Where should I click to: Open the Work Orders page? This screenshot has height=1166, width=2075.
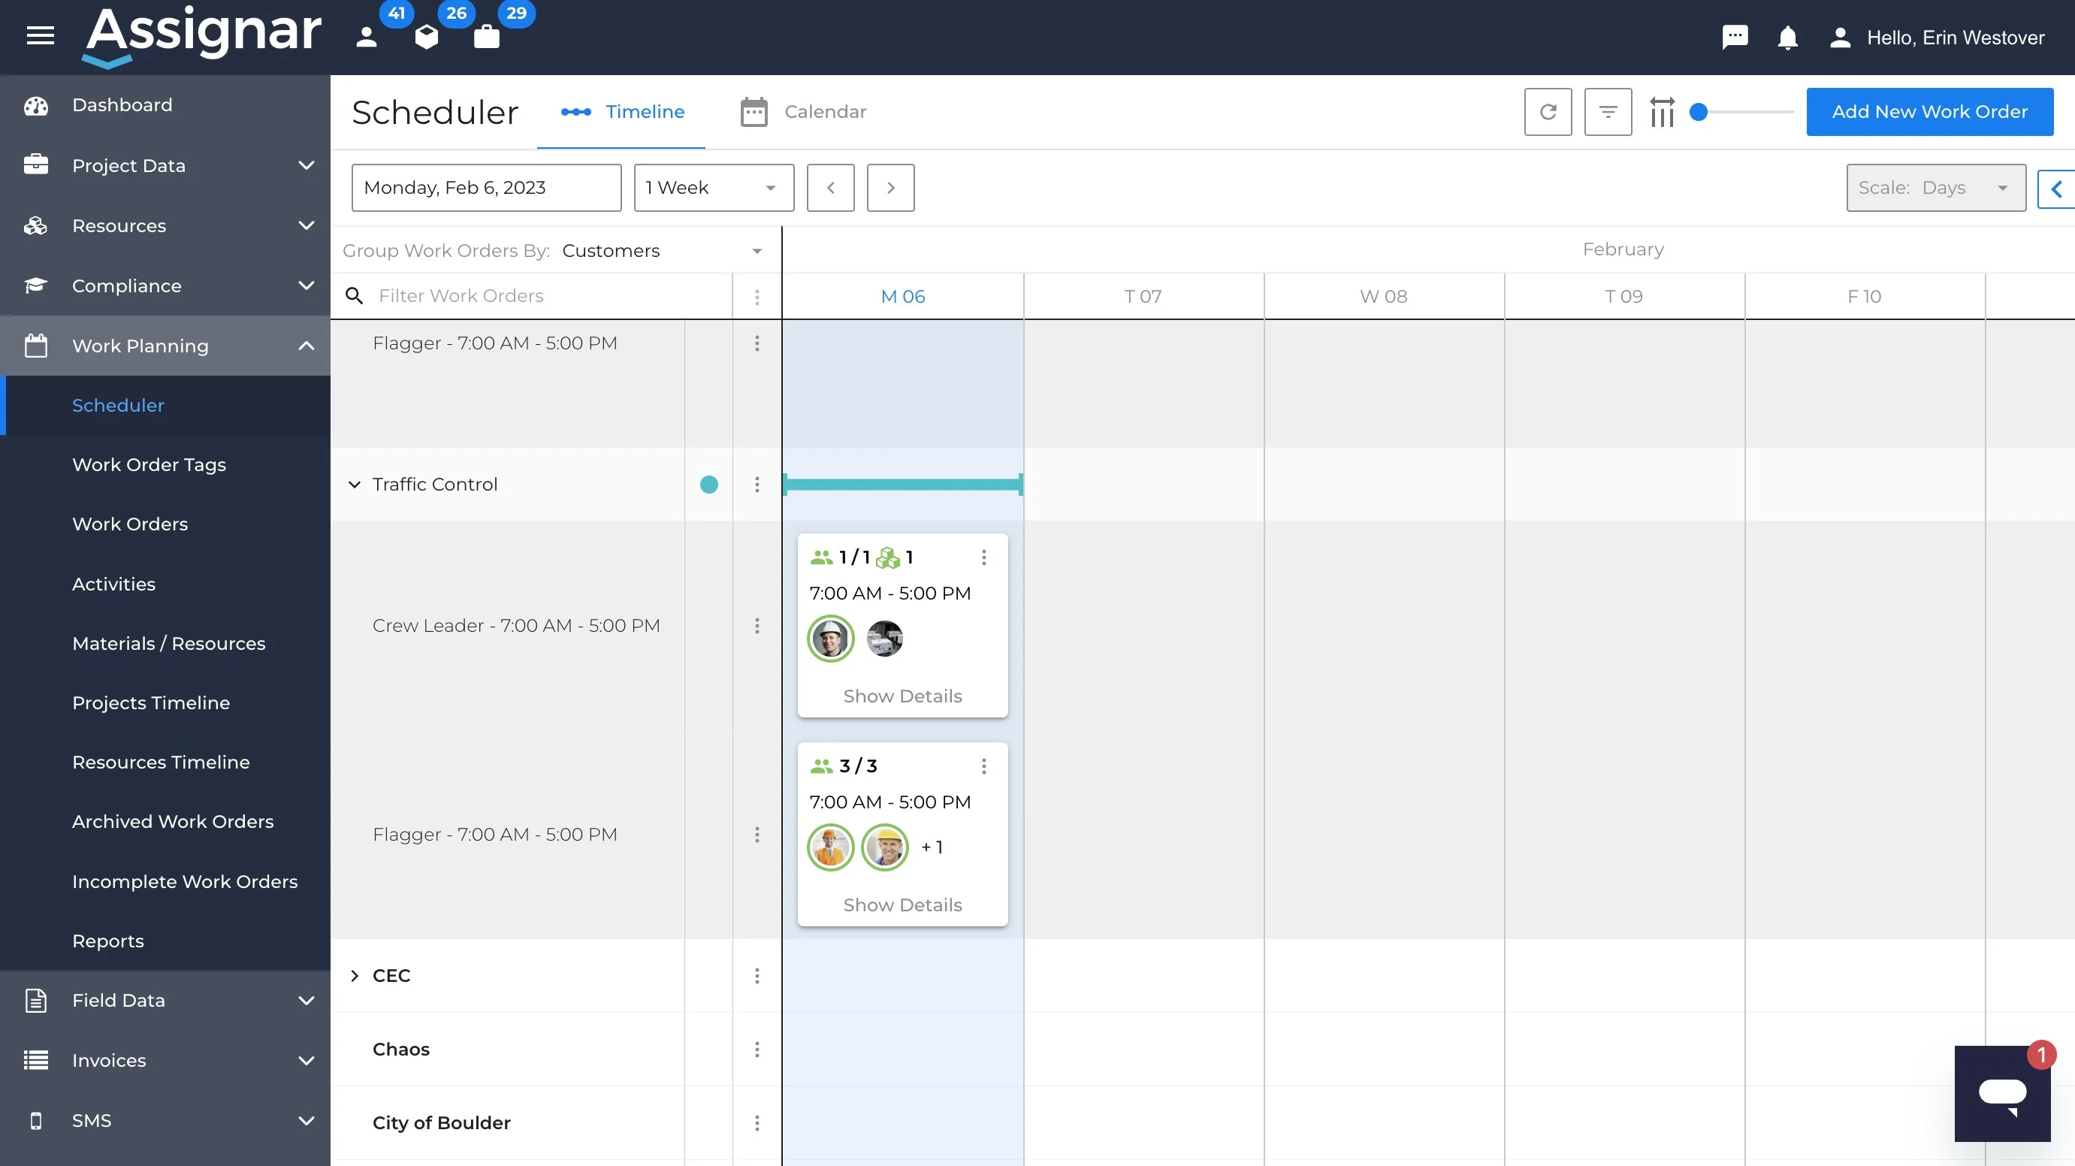tap(130, 524)
